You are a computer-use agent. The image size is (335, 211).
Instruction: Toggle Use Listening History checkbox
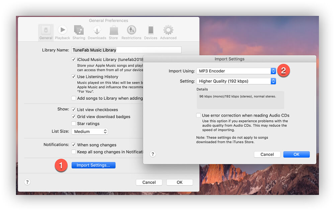pyautogui.click(x=74, y=77)
